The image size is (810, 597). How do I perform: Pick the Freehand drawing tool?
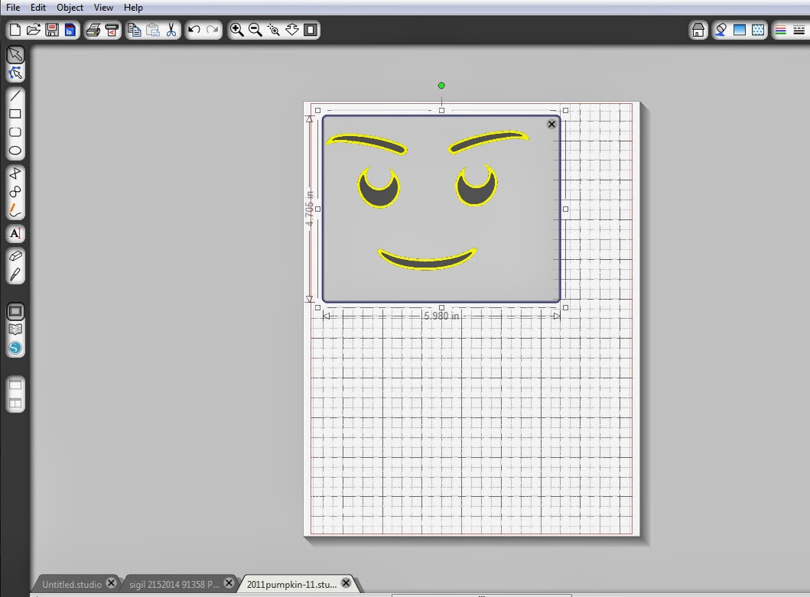pos(15,211)
